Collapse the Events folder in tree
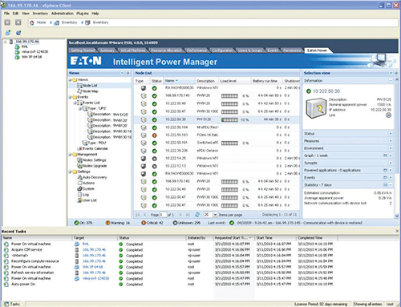Image resolution: width=401 pixels, height=307 pixels. pyautogui.click(x=70, y=97)
